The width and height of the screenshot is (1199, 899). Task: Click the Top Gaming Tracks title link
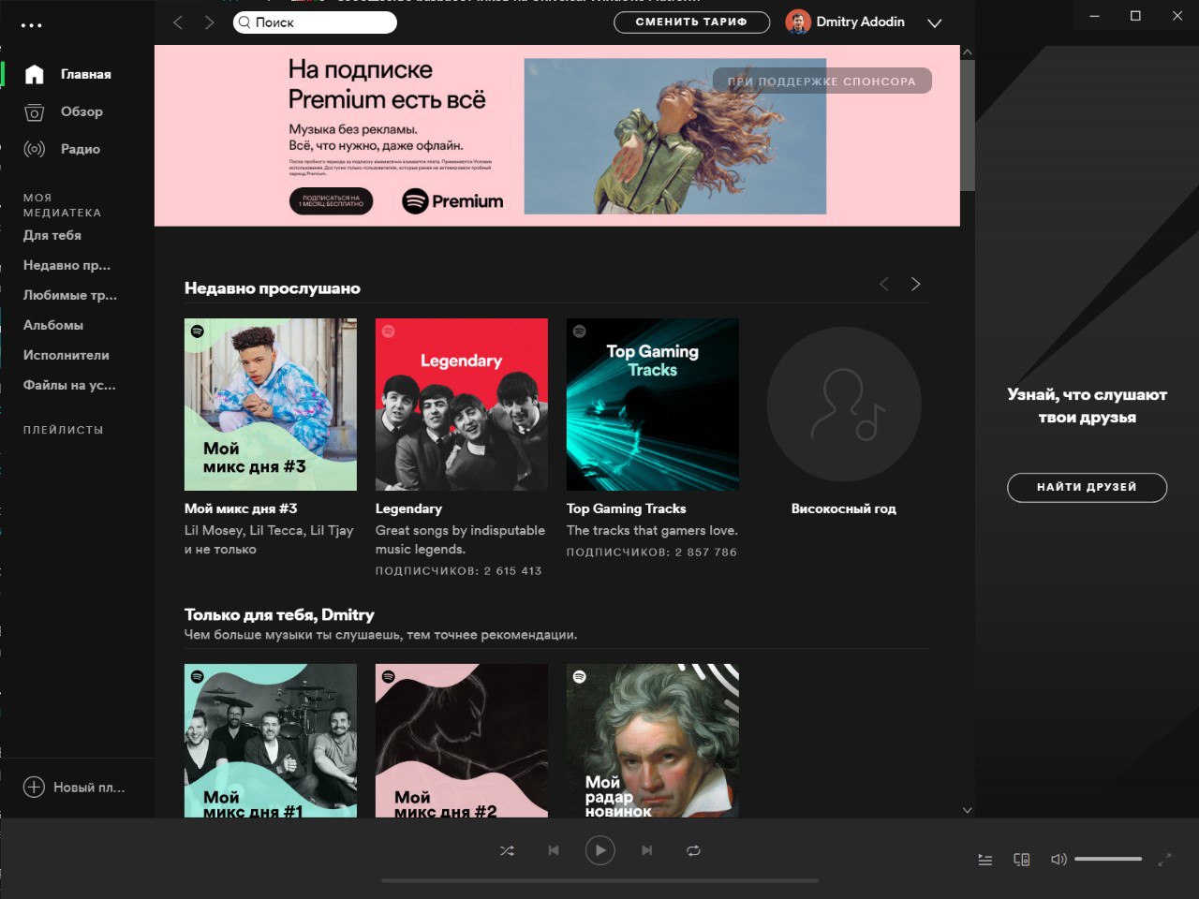coord(627,508)
